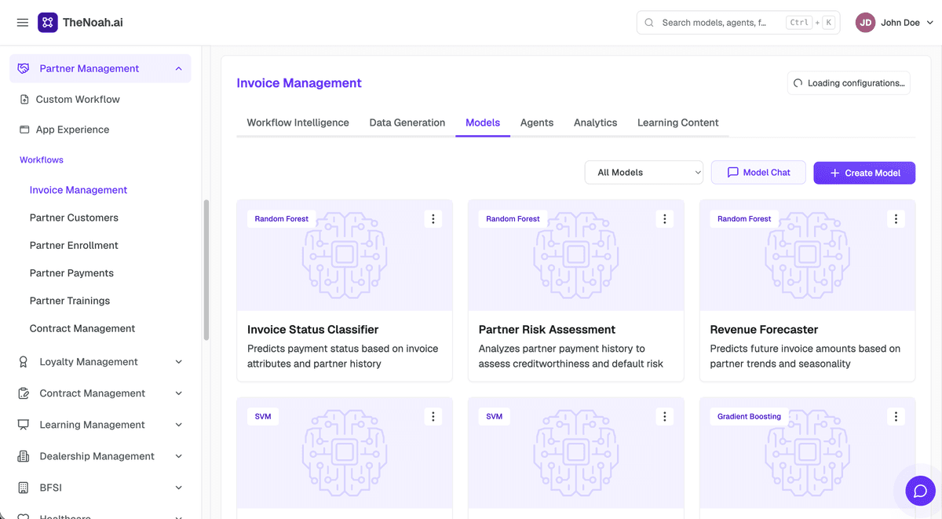The width and height of the screenshot is (942, 519).
Task: Go to Partner Customers workflow
Action: (x=74, y=217)
